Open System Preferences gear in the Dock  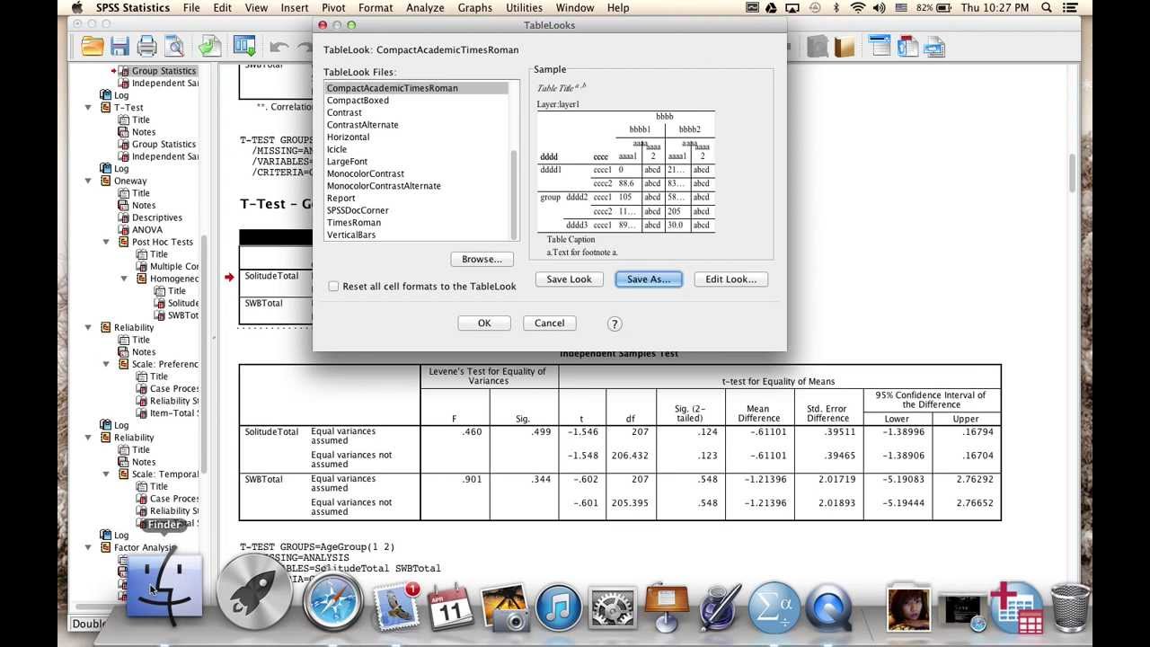click(612, 607)
